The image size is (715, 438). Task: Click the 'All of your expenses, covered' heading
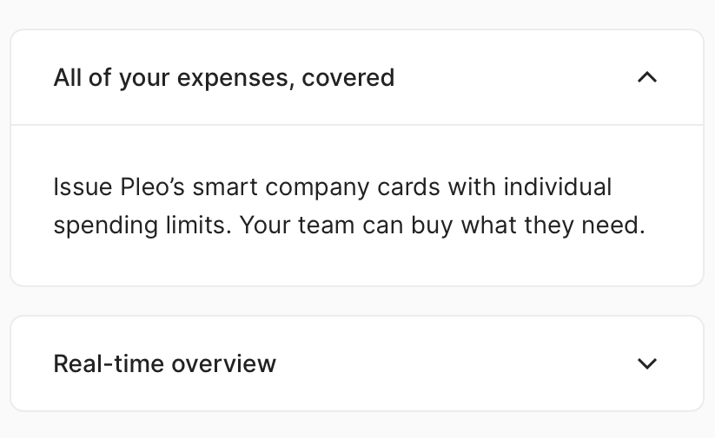tap(224, 78)
